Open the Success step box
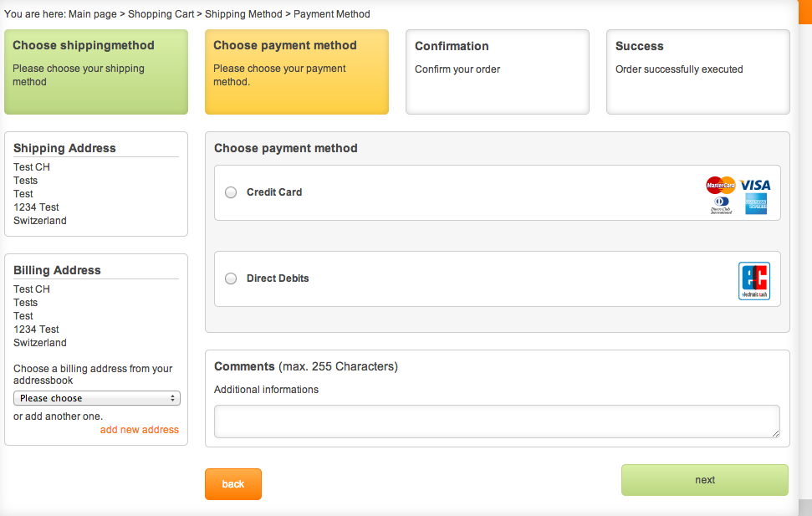The height and width of the screenshot is (516, 812). pyautogui.click(x=698, y=72)
